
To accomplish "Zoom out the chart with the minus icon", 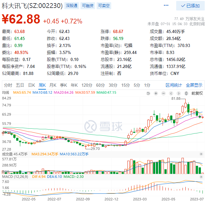I will click(x=163, y=93).
